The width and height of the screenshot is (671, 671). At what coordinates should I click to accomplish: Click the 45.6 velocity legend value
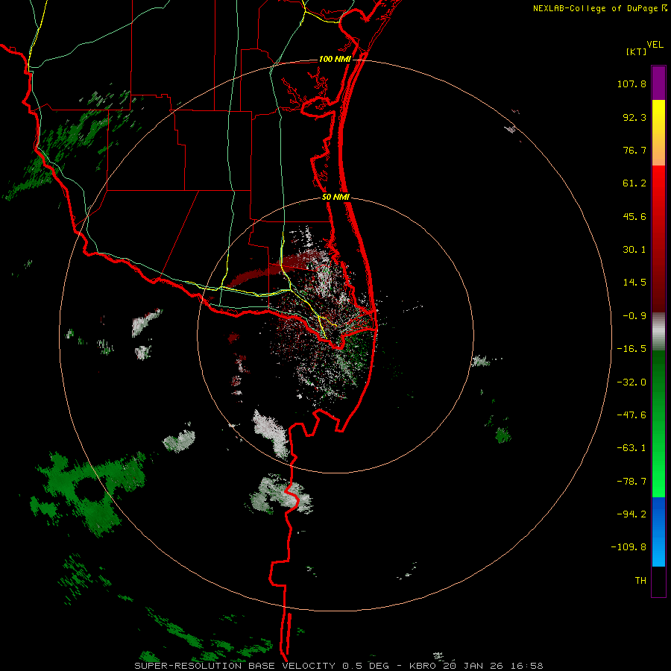click(634, 216)
